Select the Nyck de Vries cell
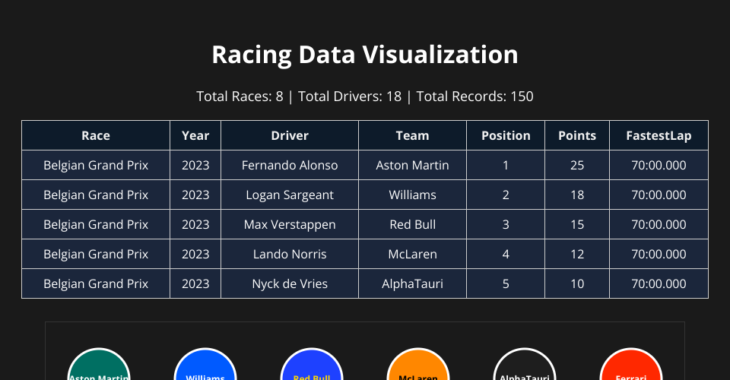This screenshot has width=730, height=380. 290,283
